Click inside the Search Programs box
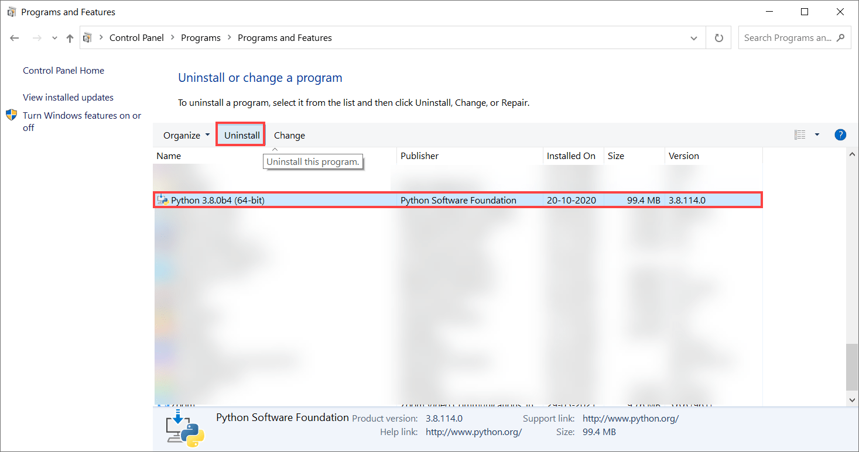859x452 pixels. [x=788, y=37]
